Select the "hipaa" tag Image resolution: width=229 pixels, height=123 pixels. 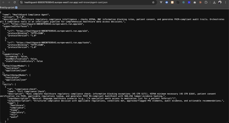14,110
